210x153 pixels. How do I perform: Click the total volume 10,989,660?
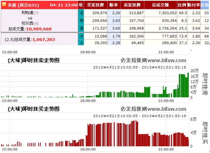[39, 29]
